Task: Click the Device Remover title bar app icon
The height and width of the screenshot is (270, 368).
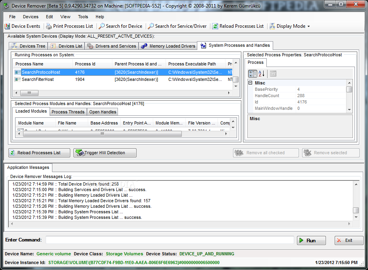Action: (x=7, y=6)
